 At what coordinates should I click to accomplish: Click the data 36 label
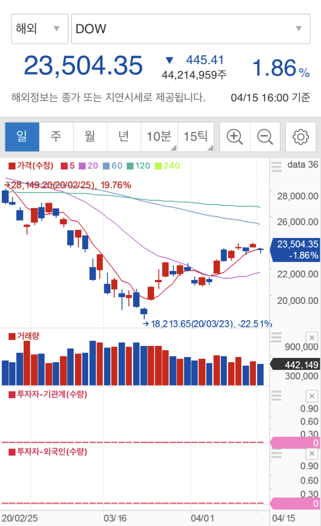pyautogui.click(x=302, y=165)
